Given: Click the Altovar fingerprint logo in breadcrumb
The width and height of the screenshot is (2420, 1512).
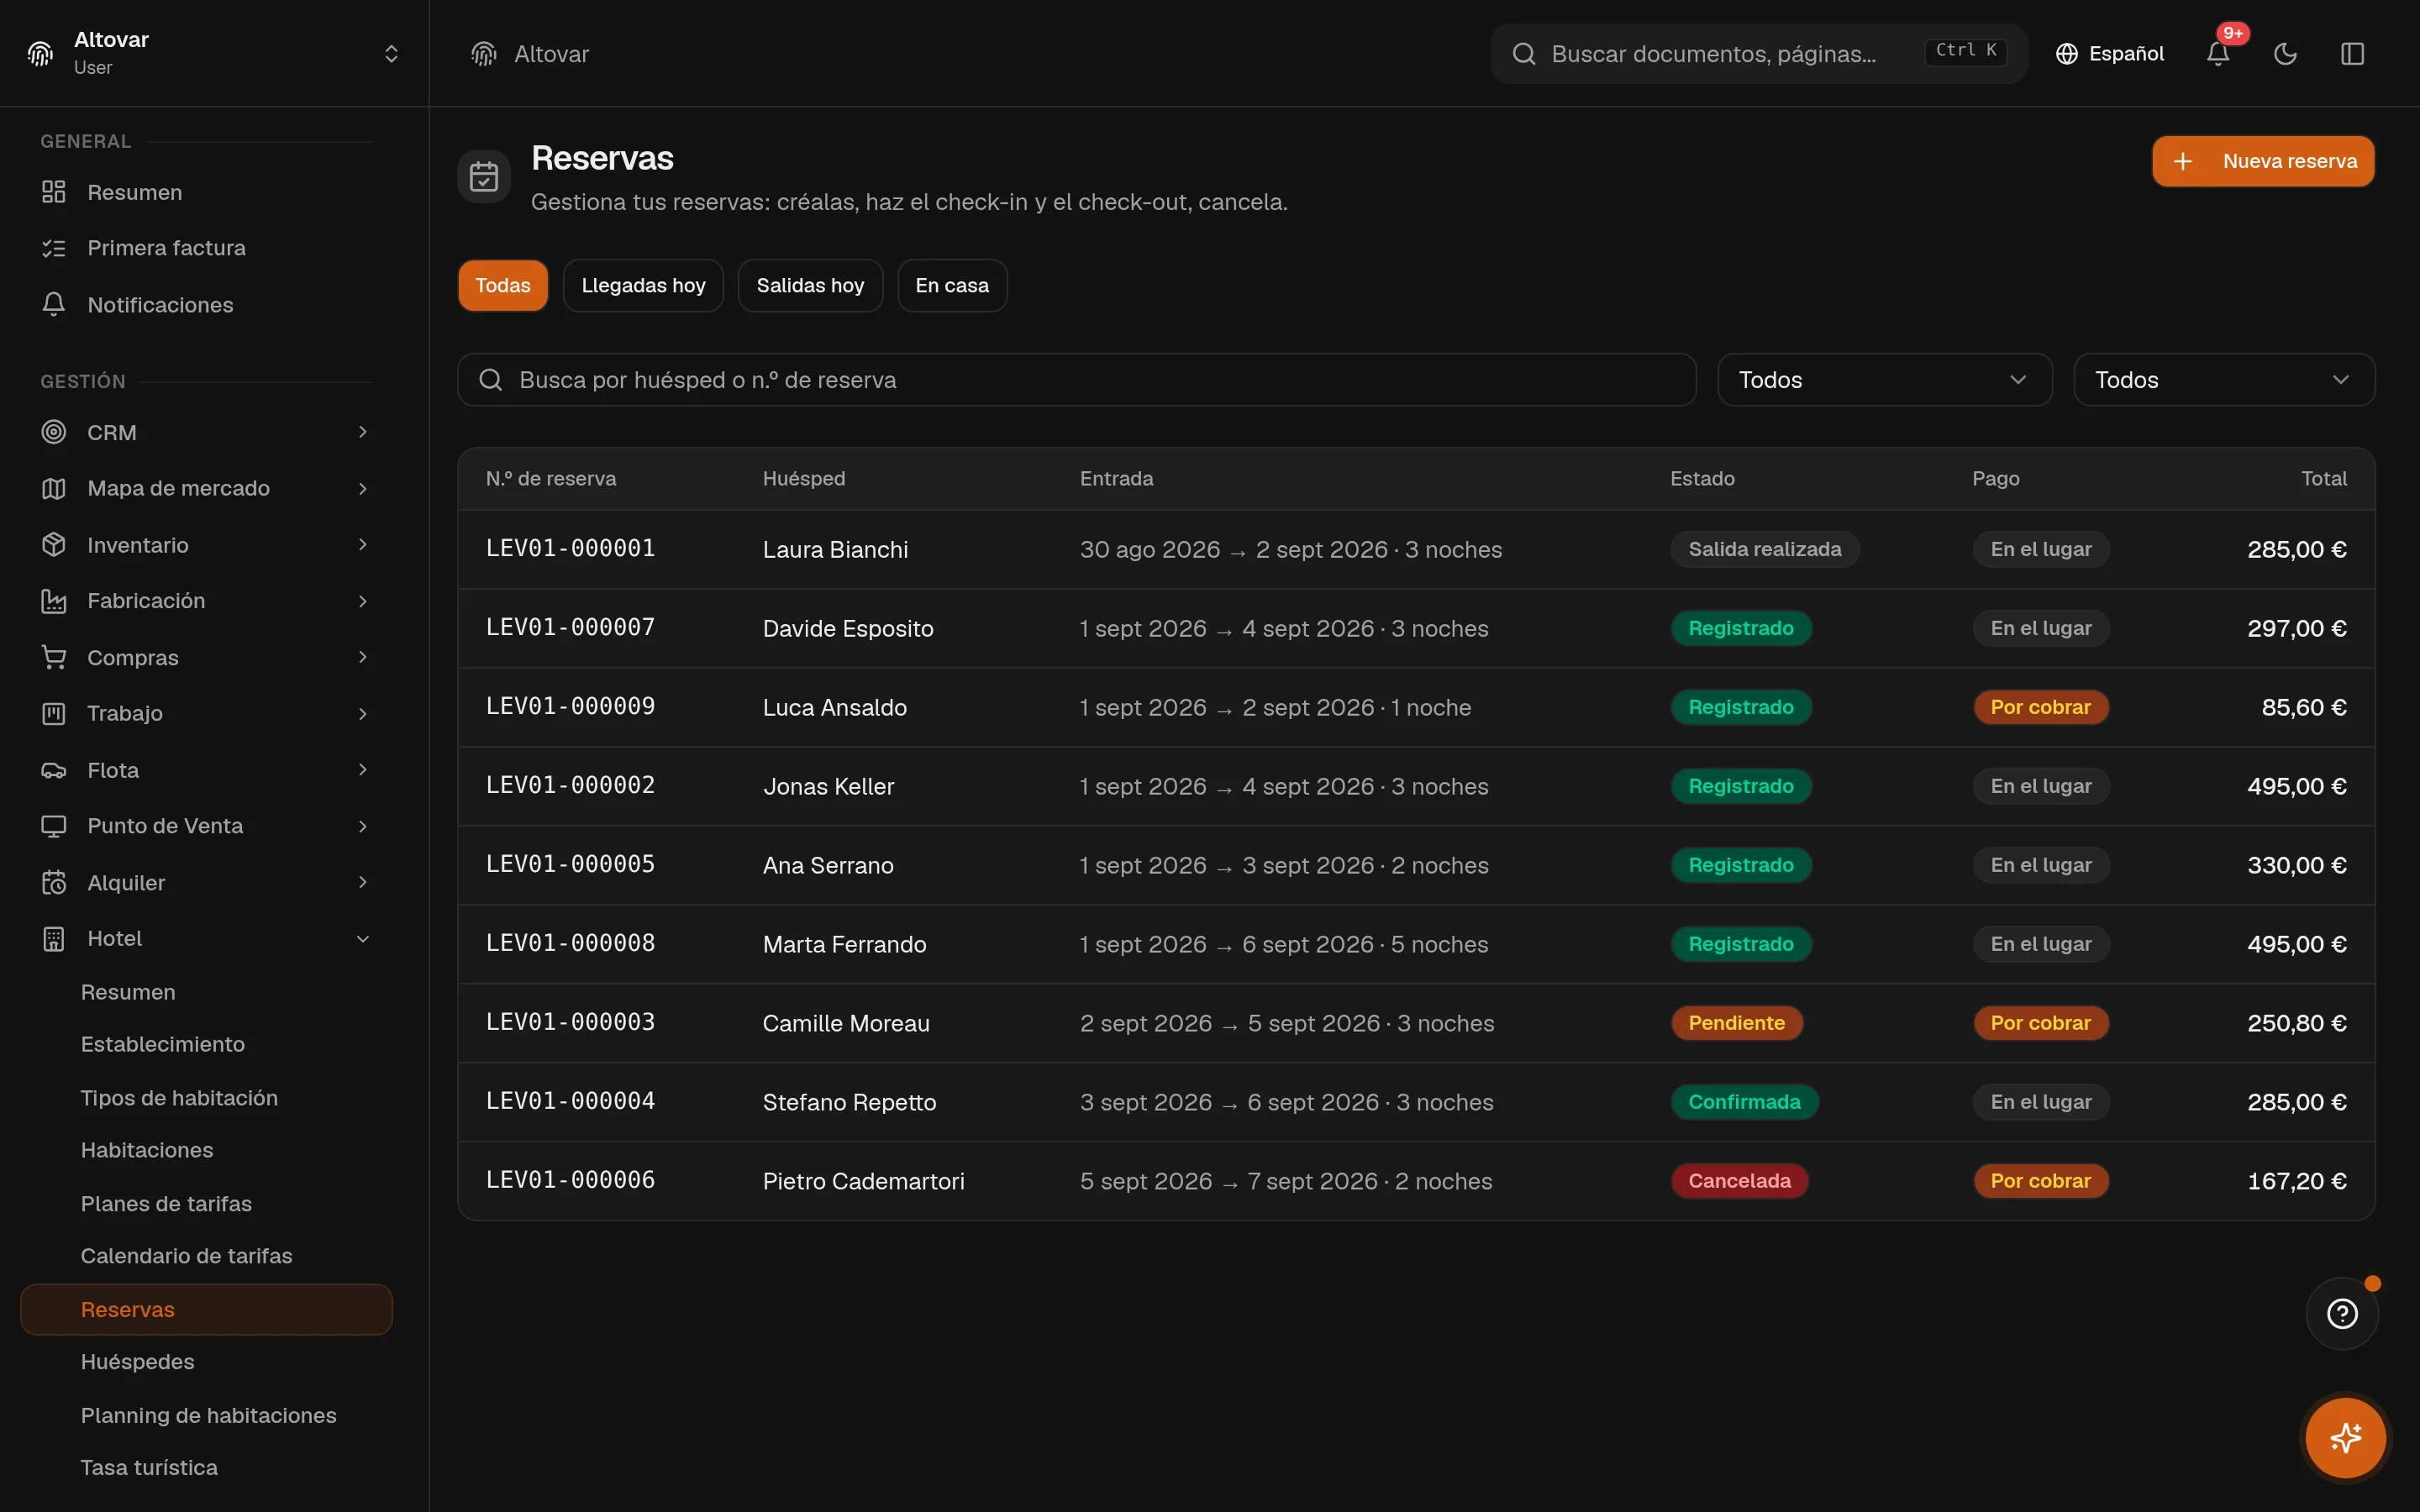Looking at the screenshot, I should [x=484, y=54].
